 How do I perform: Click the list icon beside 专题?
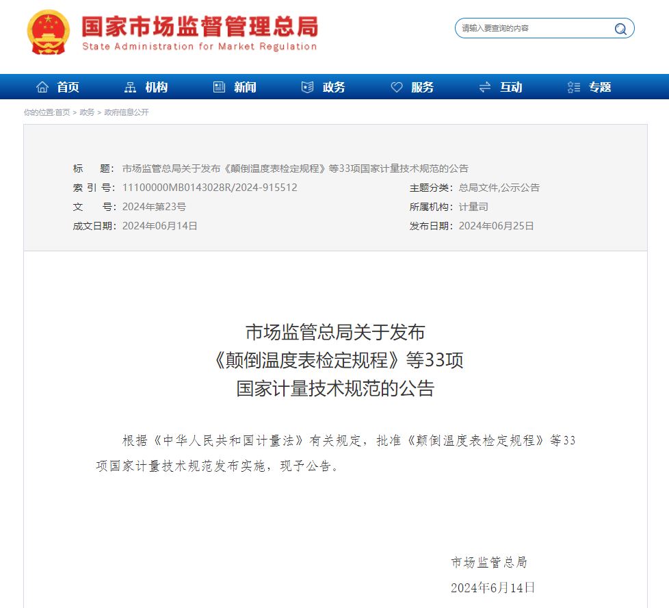click(x=574, y=87)
